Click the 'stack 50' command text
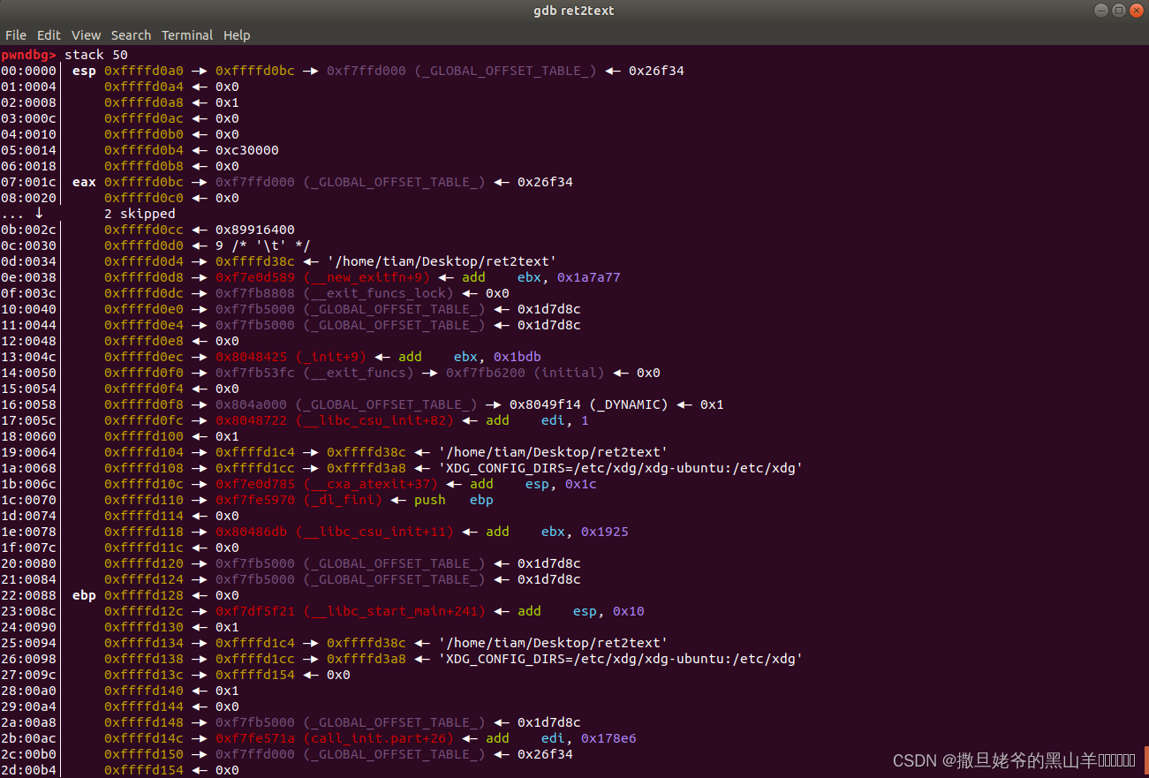1149x778 pixels. [x=96, y=55]
